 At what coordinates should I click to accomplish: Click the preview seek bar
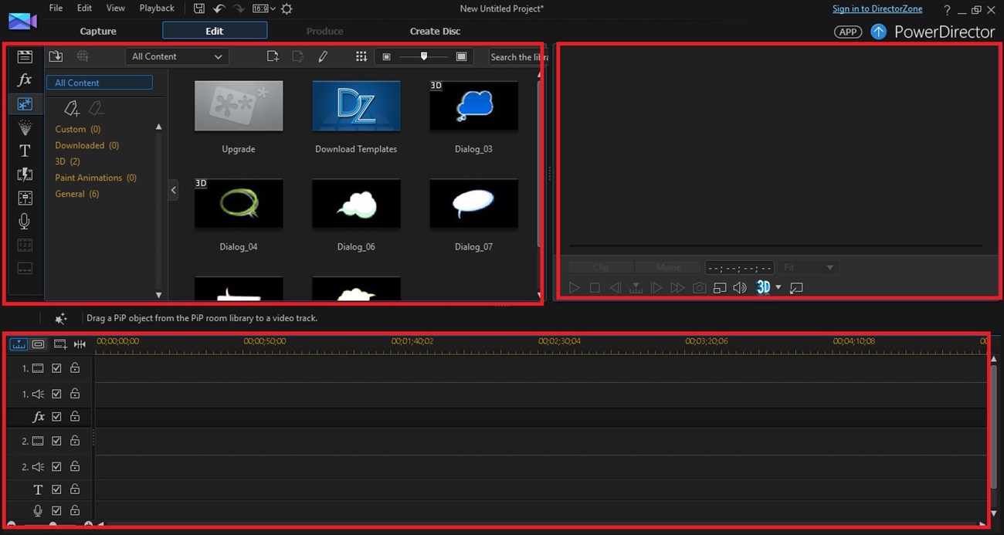tap(775, 246)
